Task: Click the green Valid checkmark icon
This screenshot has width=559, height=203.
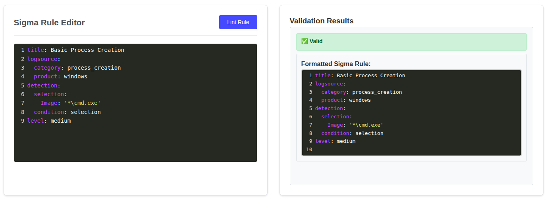Action: point(305,41)
